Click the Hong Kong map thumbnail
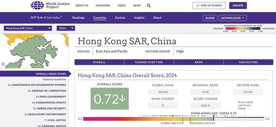 34,51
